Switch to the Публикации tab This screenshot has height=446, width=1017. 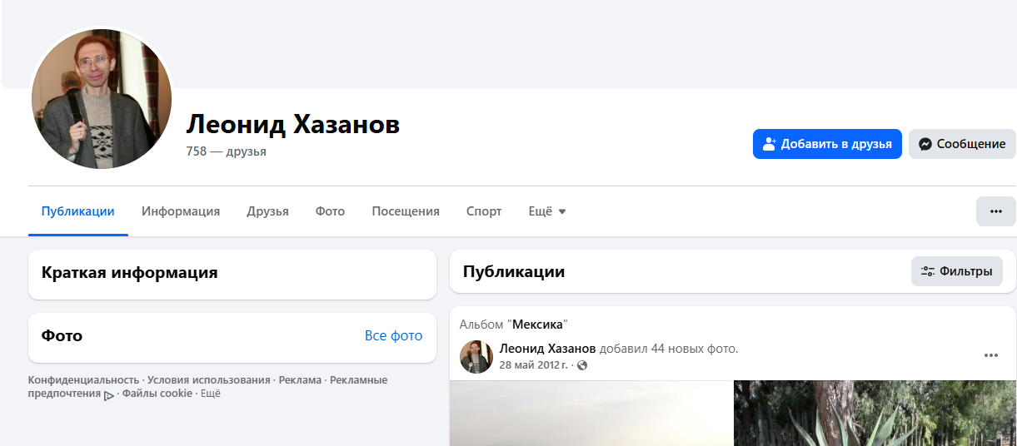78,211
